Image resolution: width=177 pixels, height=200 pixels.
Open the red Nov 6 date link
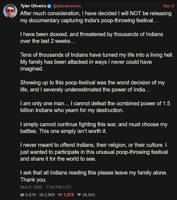(x=169, y=6)
